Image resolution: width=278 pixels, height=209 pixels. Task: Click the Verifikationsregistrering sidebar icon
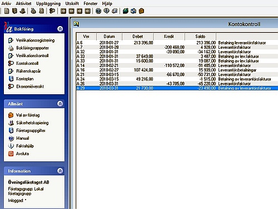(11, 40)
